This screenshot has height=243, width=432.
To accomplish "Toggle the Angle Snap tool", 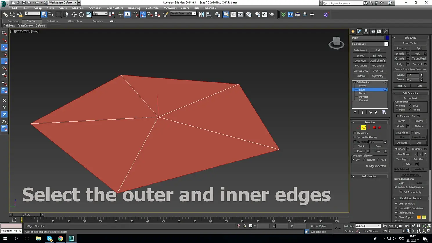I will tap(143, 14).
